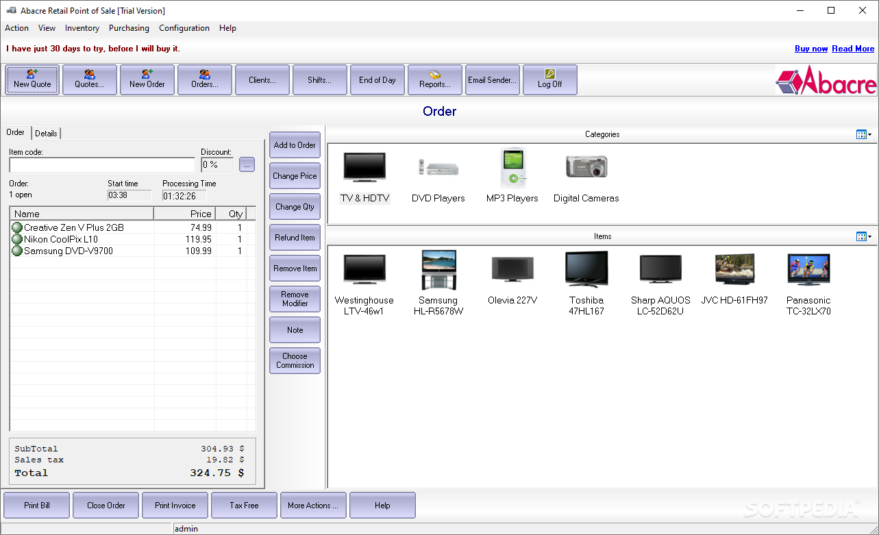
Task: Click the Print Bill button
Action: coord(37,506)
